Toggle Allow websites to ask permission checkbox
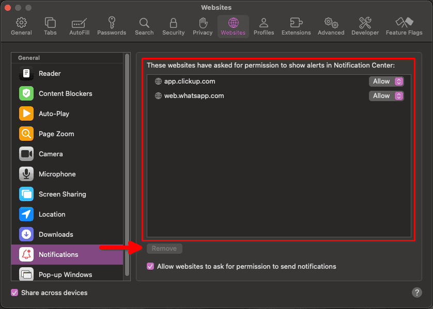This screenshot has width=433, height=309. pyautogui.click(x=150, y=267)
